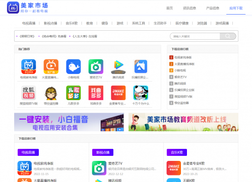Screen dimensions: 252x182
Task: Open the 应用下载 nav tab
Action: pos(236,8)
